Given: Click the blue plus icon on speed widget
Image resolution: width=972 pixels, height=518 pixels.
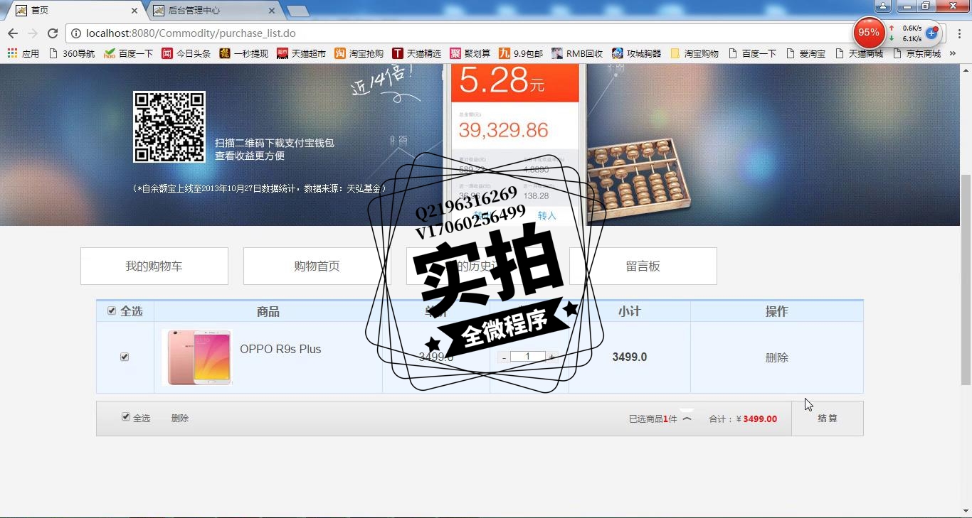Looking at the screenshot, I should click(x=931, y=33).
